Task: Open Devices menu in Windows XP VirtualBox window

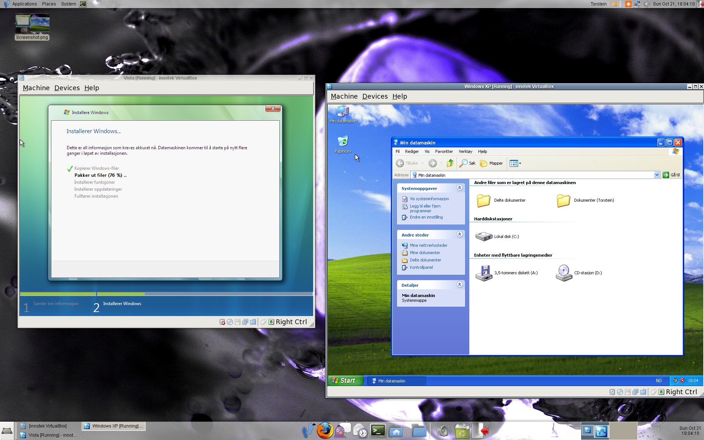Action: pos(375,96)
